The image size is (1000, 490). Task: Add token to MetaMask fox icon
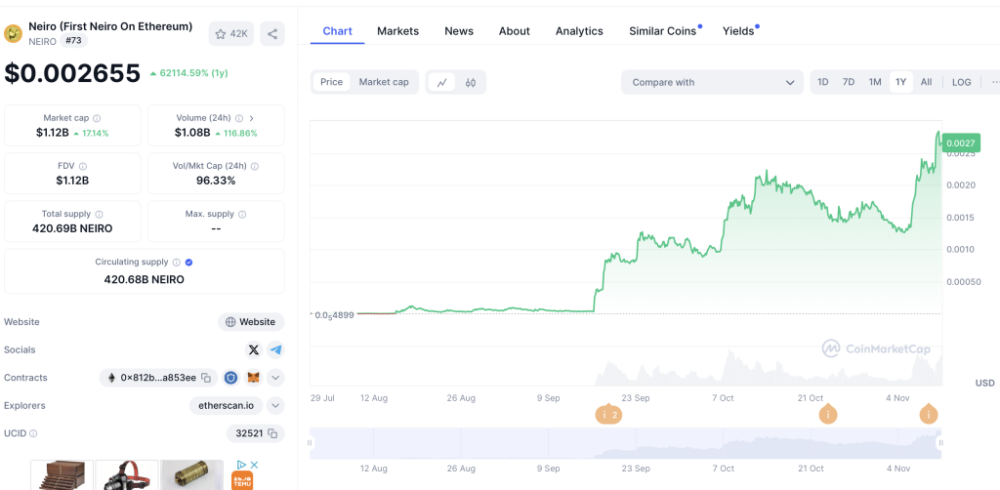[254, 378]
